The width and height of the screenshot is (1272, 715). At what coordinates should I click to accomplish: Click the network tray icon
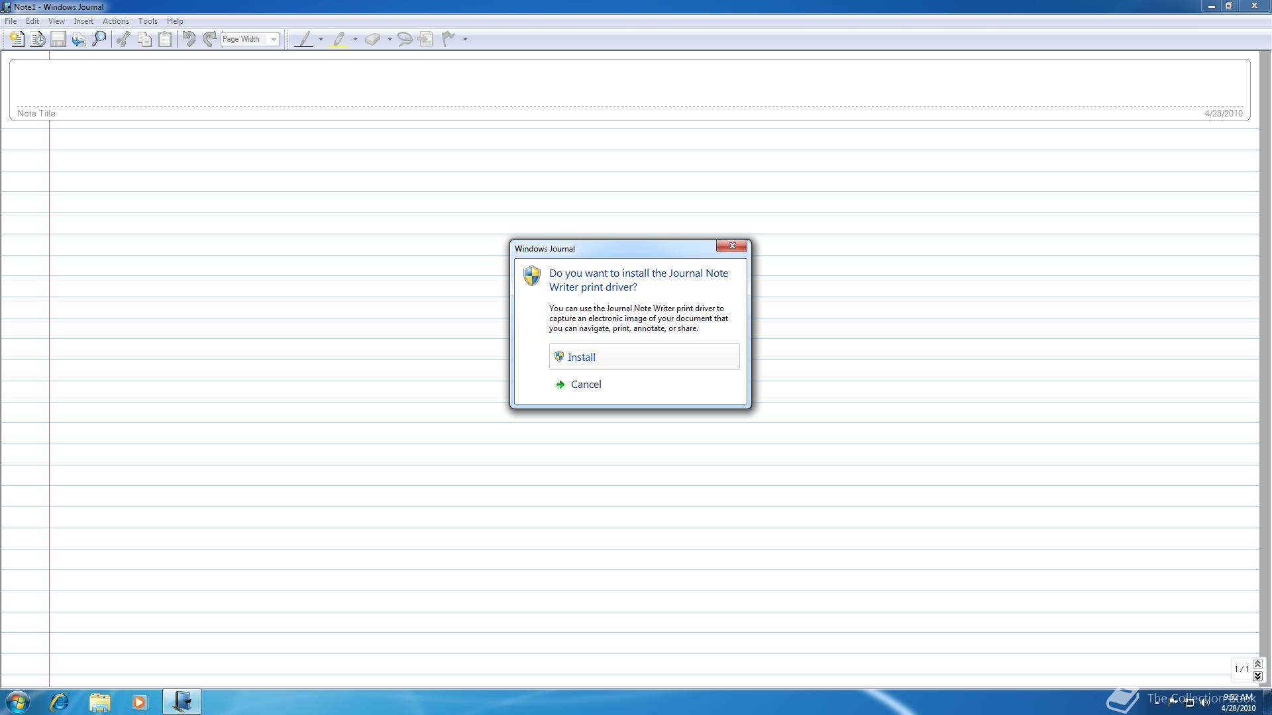(1189, 702)
